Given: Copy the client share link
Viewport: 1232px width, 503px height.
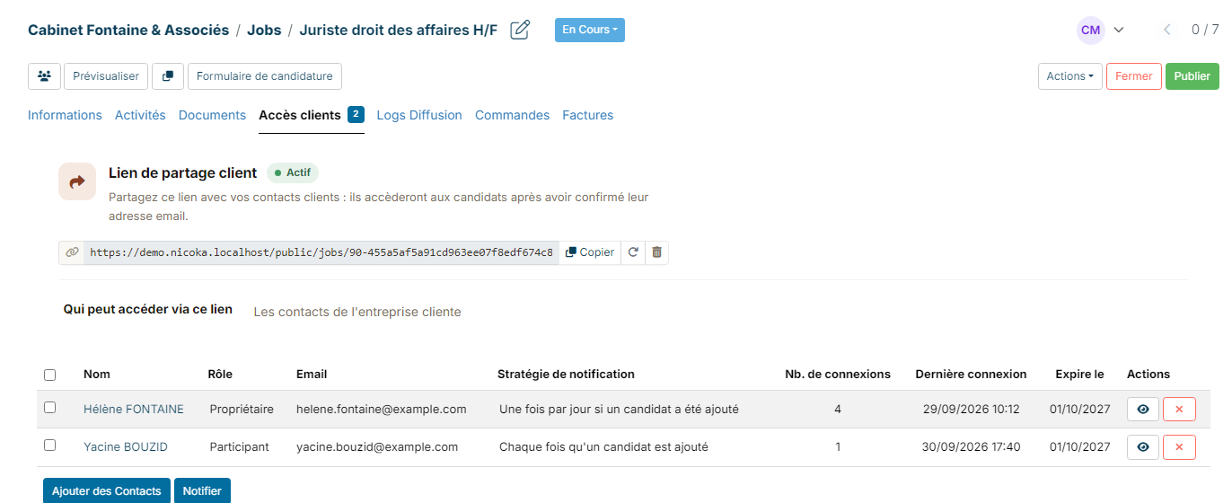Looking at the screenshot, I should pyautogui.click(x=590, y=252).
